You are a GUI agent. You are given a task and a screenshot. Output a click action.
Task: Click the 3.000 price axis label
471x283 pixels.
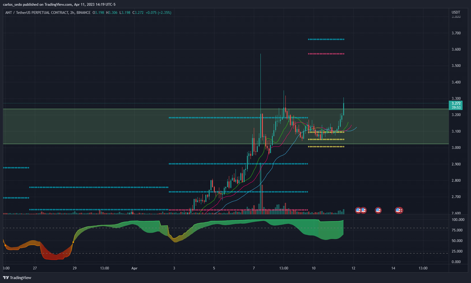(456, 148)
